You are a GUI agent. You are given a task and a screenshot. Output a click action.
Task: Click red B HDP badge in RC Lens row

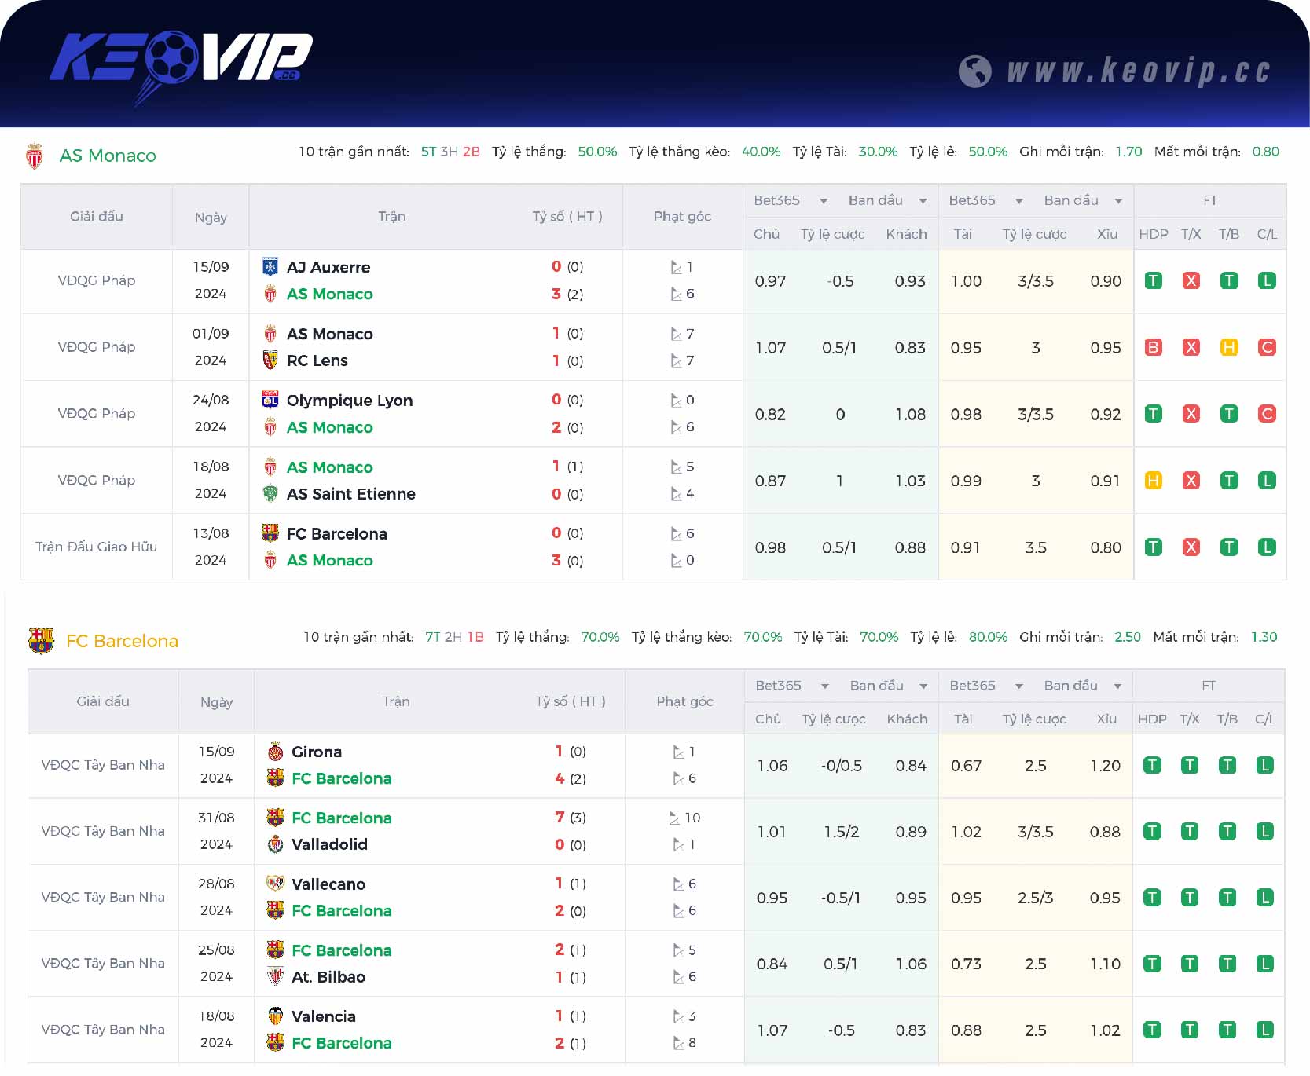[1153, 347]
